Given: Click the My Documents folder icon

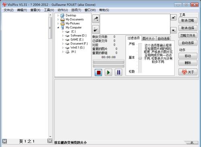Looking at the screenshot, I should point(62,19).
